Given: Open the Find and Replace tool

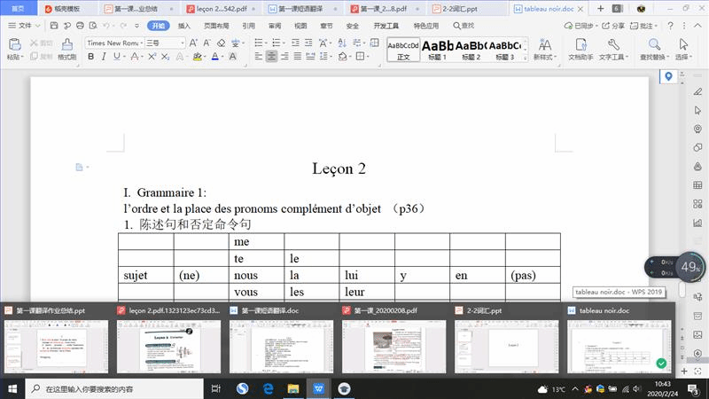Looking at the screenshot, I should (653, 44).
